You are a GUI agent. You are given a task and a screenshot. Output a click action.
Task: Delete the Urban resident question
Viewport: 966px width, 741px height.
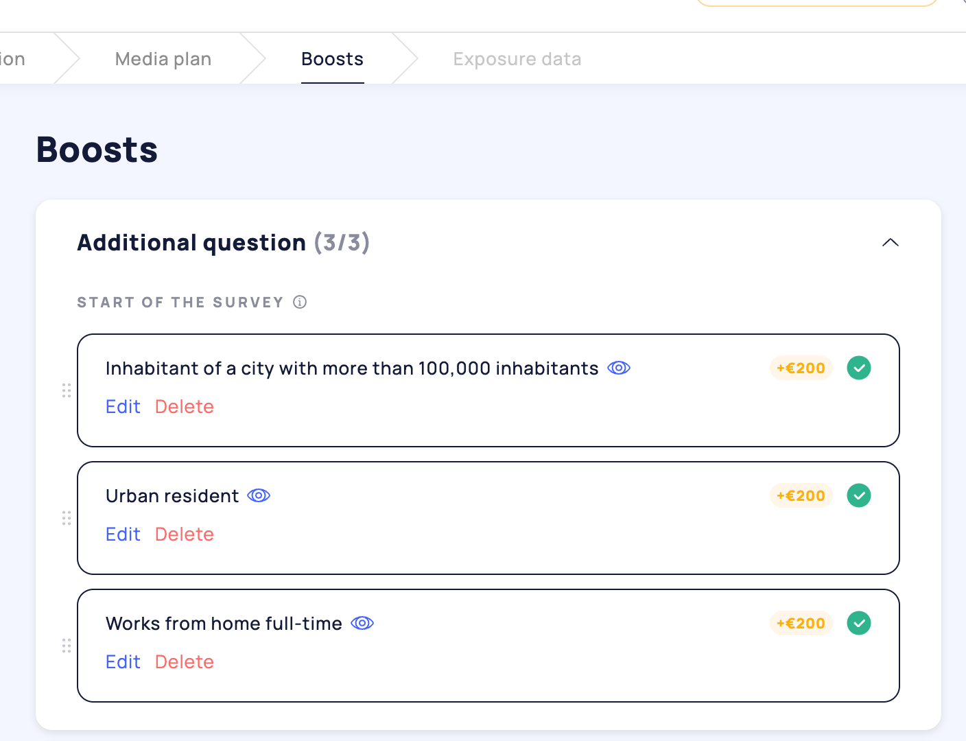[184, 534]
